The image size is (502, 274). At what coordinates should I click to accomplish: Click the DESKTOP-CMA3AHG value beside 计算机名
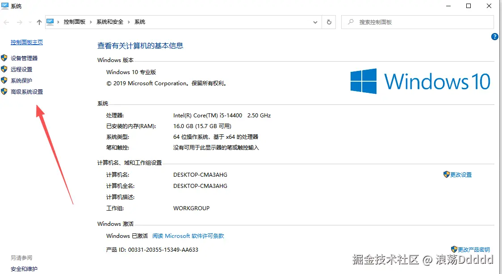click(x=200, y=175)
